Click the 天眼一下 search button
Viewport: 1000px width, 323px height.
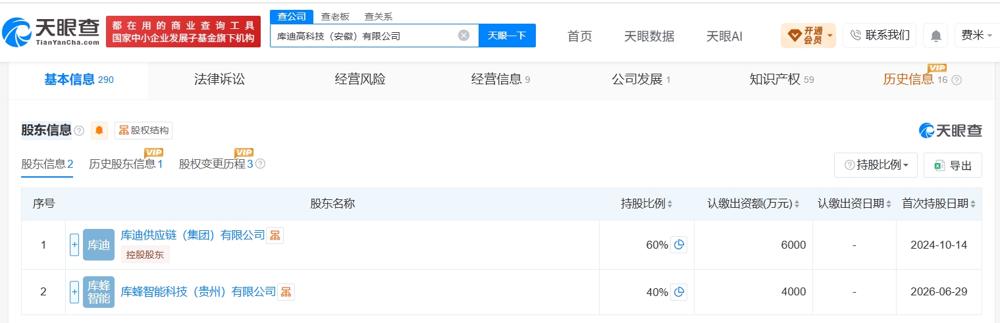[507, 36]
